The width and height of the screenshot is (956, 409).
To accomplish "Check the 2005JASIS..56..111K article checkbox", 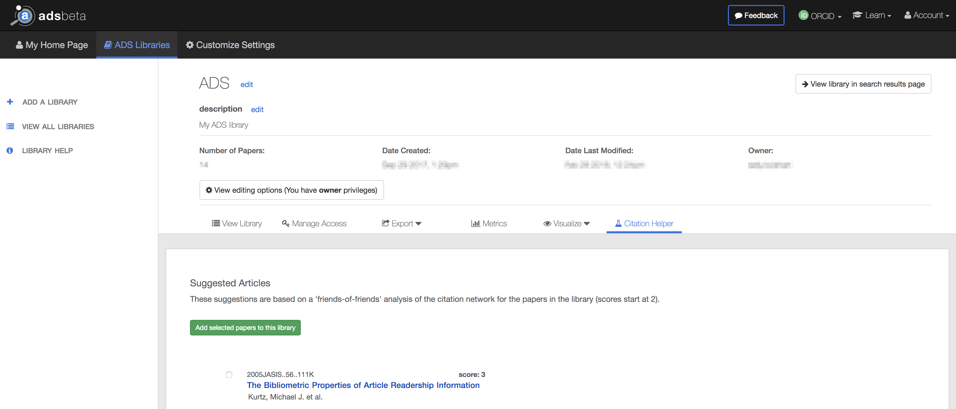I will (229, 374).
